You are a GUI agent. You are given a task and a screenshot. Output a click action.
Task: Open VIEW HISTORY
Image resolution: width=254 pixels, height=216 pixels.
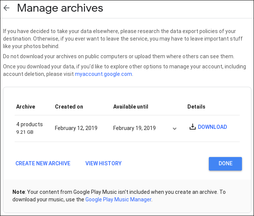click(x=103, y=163)
